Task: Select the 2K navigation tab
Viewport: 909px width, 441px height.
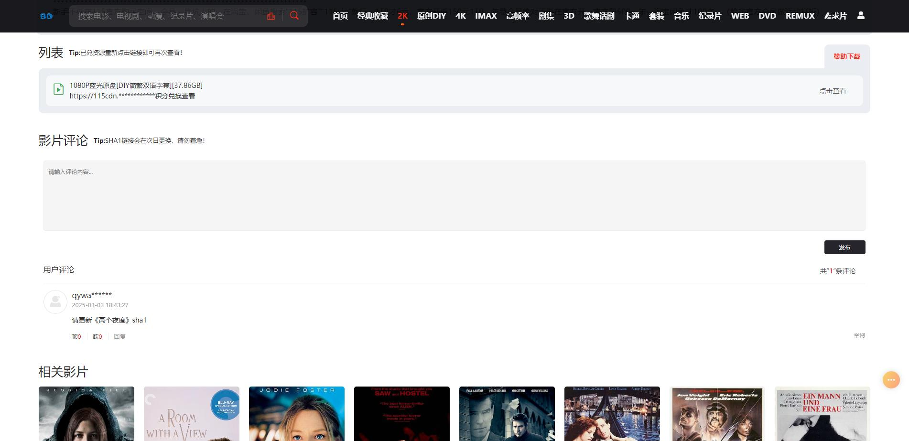Action: click(x=402, y=16)
